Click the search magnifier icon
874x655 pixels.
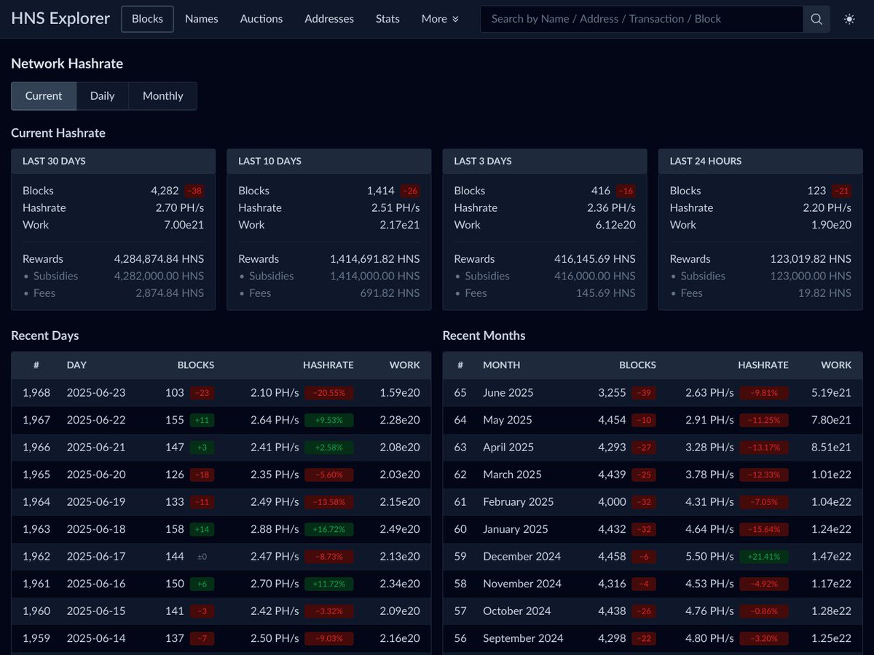click(x=816, y=19)
